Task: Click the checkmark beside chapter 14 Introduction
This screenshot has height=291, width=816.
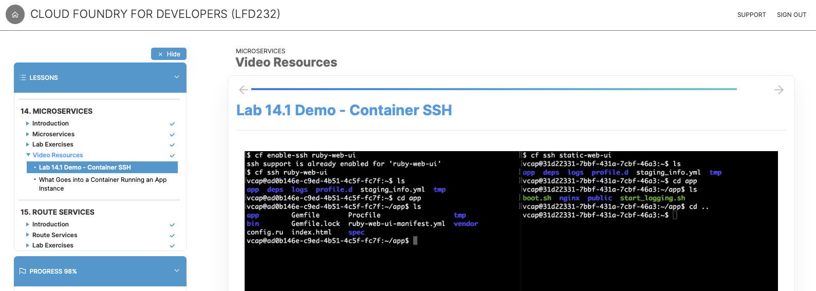Action: coord(172,123)
